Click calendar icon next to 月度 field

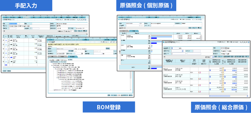(226, 48)
